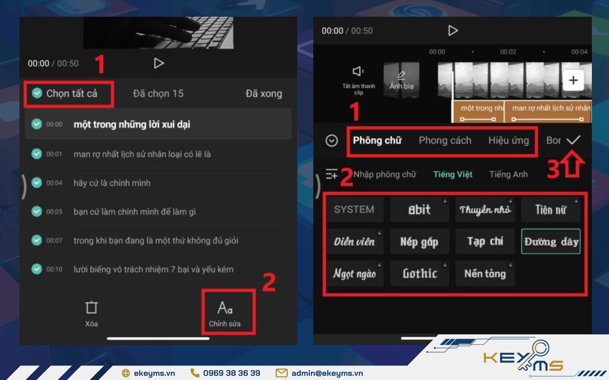Image resolution: width=609 pixels, height=380 pixels.
Task: Expand the Gothic font download arrow
Action: click(444, 264)
